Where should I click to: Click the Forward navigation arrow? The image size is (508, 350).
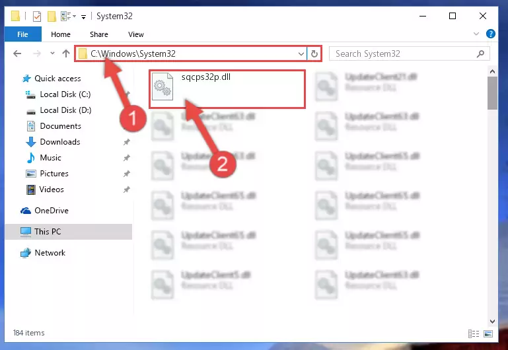tap(37, 53)
